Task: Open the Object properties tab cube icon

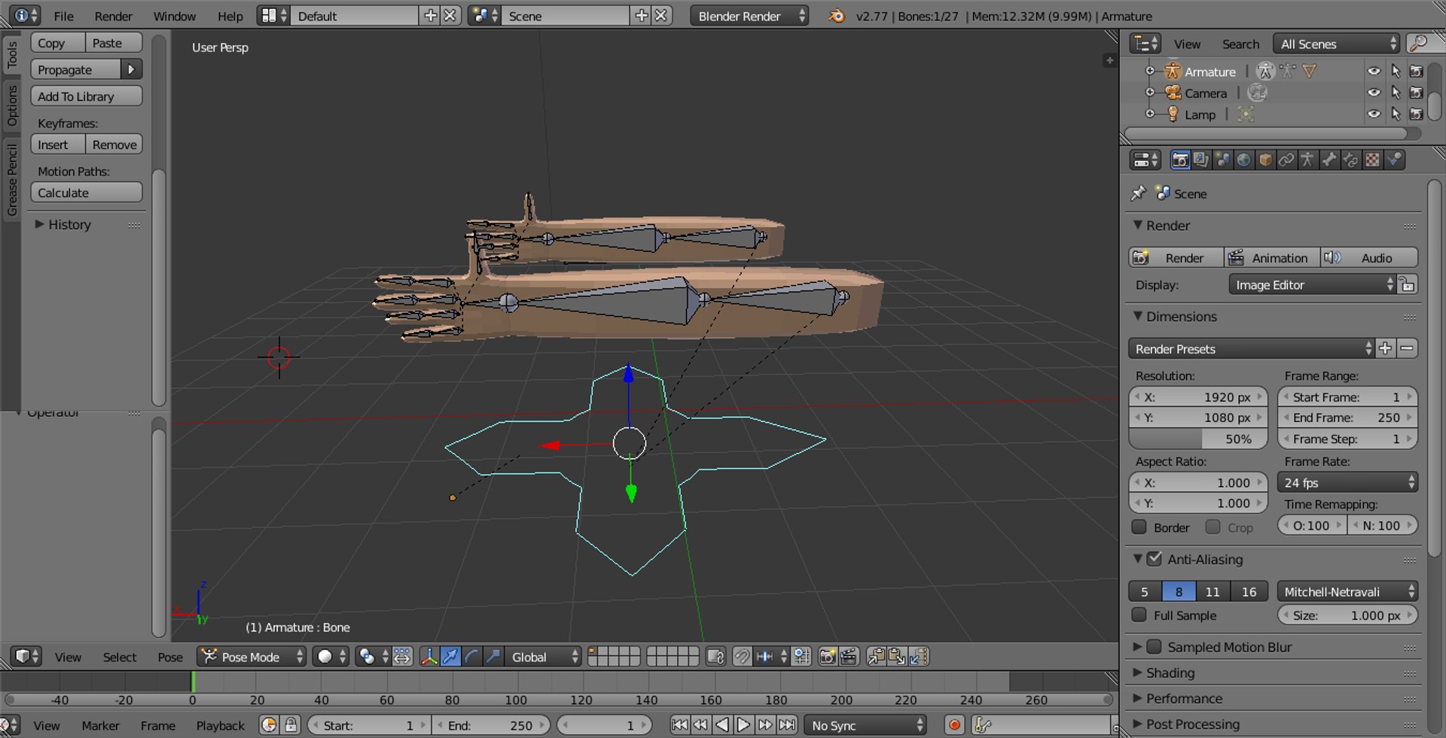Action: pos(1265,159)
